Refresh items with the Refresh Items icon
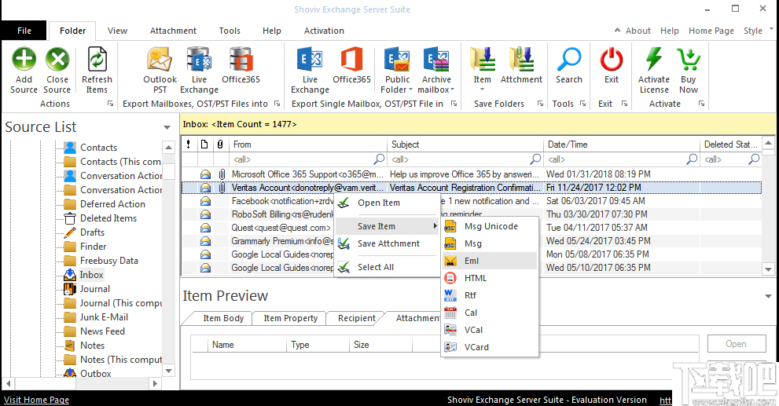This screenshot has width=779, height=406. click(x=97, y=59)
